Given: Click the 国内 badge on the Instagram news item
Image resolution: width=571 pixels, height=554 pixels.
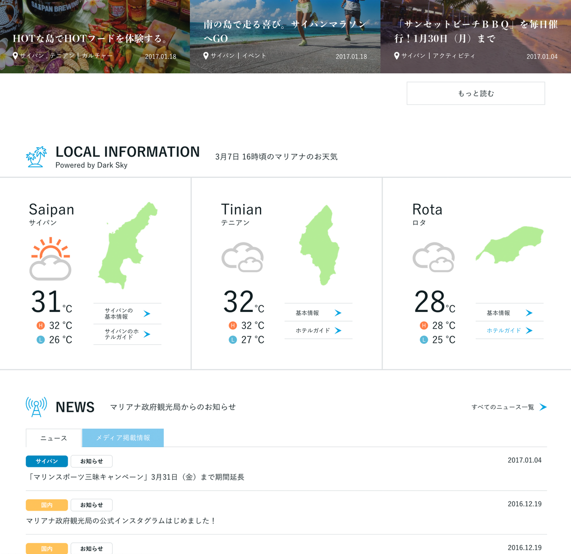Looking at the screenshot, I should 47,505.
